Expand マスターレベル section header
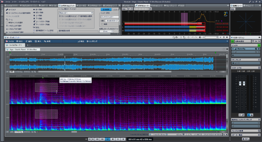The image size is (262, 142). tap(246, 68)
